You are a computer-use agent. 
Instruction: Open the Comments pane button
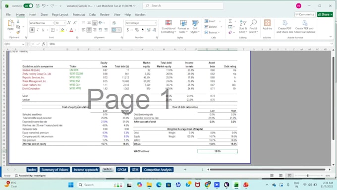(305, 14)
